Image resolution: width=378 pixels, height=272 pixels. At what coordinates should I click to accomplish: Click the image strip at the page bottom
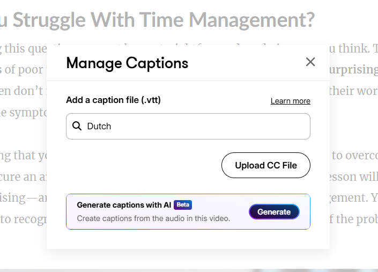(189, 270)
